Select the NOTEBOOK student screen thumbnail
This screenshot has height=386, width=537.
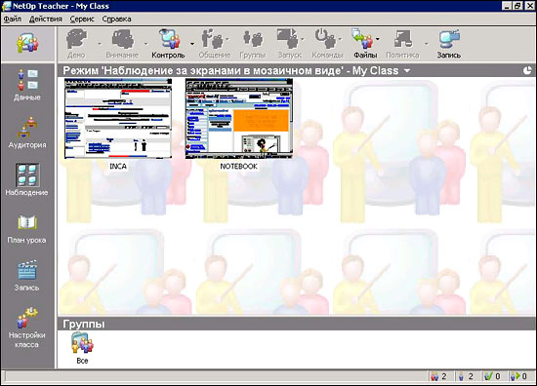(239, 118)
